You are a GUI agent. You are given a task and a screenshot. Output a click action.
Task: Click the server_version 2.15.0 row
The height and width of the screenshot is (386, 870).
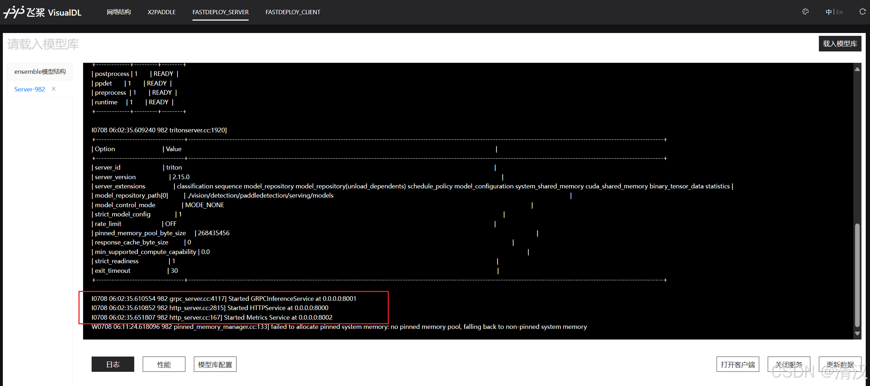tap(298, 177)
